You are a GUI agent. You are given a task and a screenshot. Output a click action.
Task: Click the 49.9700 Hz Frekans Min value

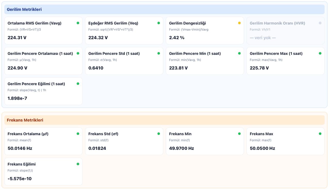click(x=181, y=148)
